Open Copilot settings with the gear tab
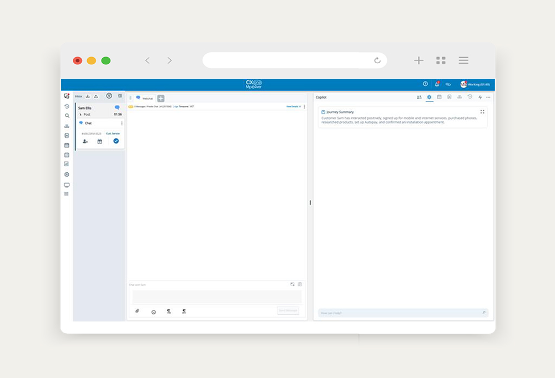555x378 pixels. coord(429,97)
